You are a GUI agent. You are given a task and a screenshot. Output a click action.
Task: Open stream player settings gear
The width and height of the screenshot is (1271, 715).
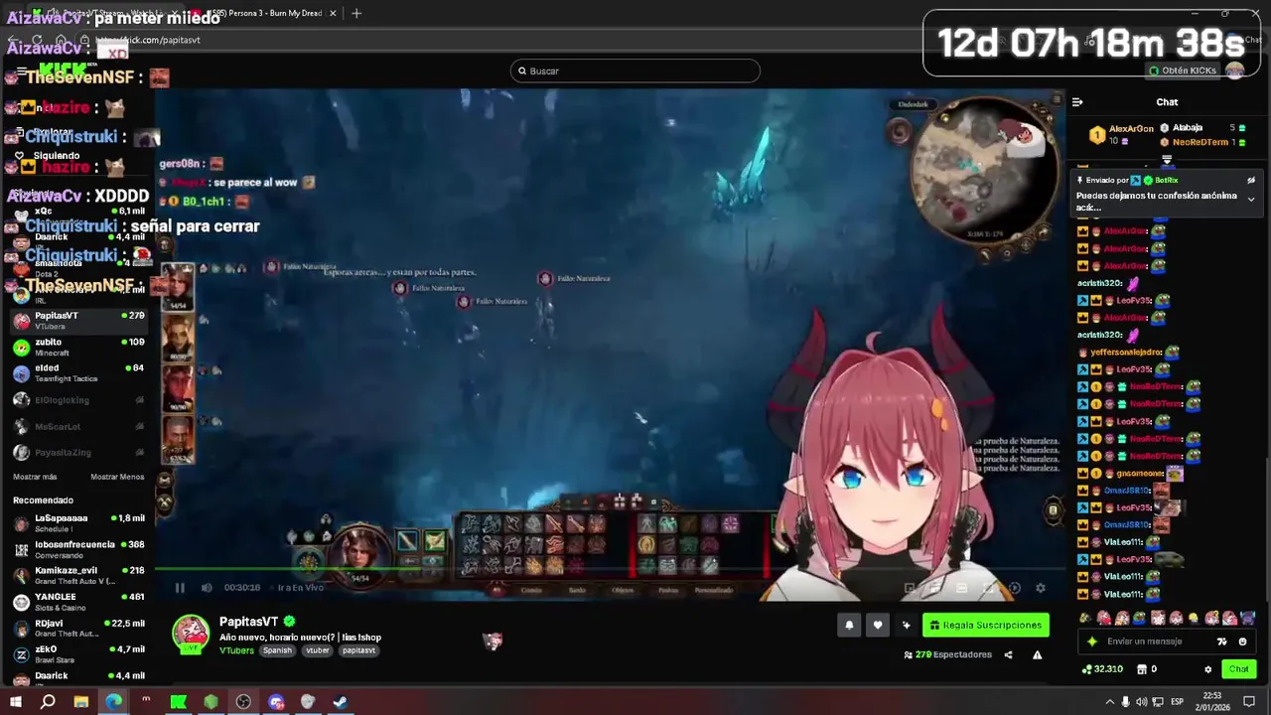click(x=1040, y=588)
